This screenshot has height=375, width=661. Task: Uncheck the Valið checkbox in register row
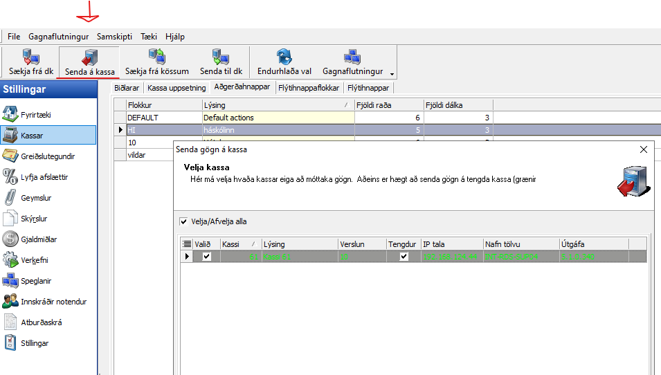206,257
